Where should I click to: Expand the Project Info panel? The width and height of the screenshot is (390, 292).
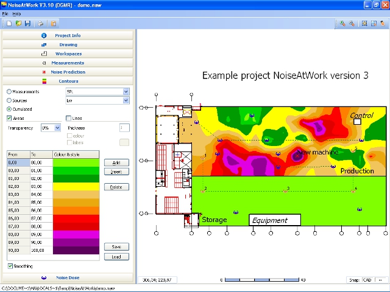pyautogui.click(x=68, y=35)
